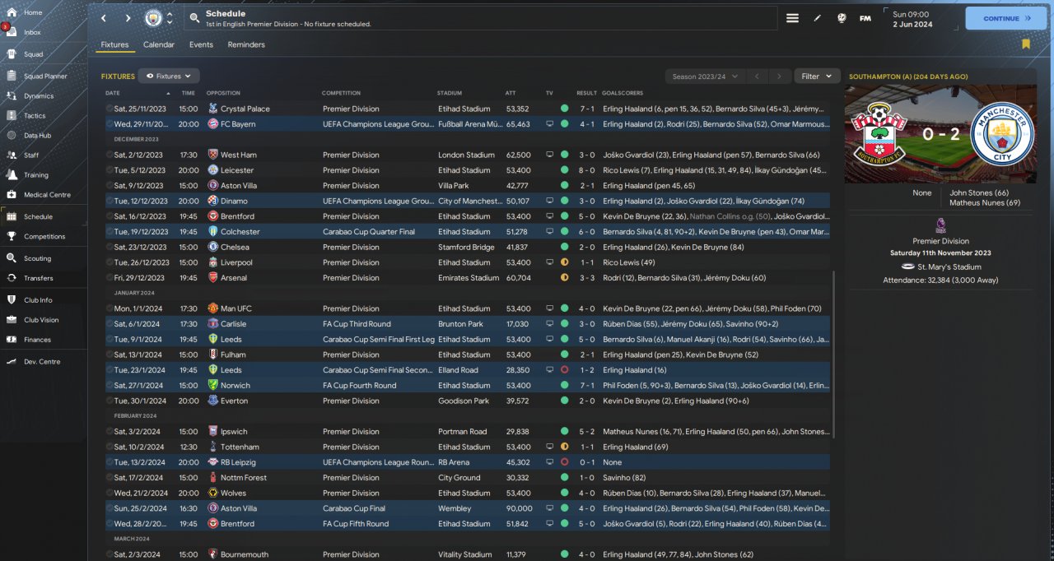
Task: Switch to the Reminders tab
Action: (246, 44)
